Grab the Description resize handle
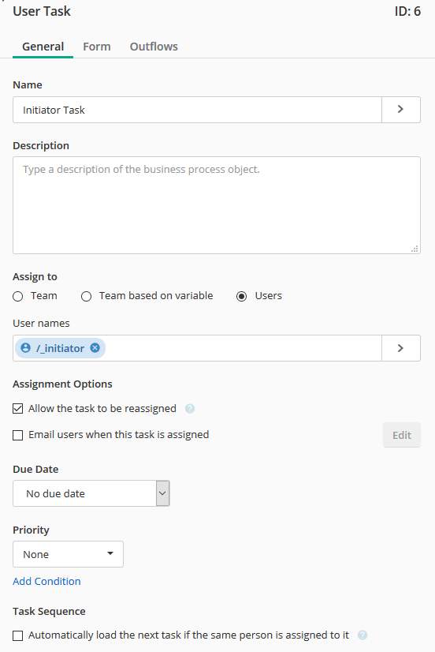Screen dimensions: 435x652 pyautogui.click(x=415, y=249)
